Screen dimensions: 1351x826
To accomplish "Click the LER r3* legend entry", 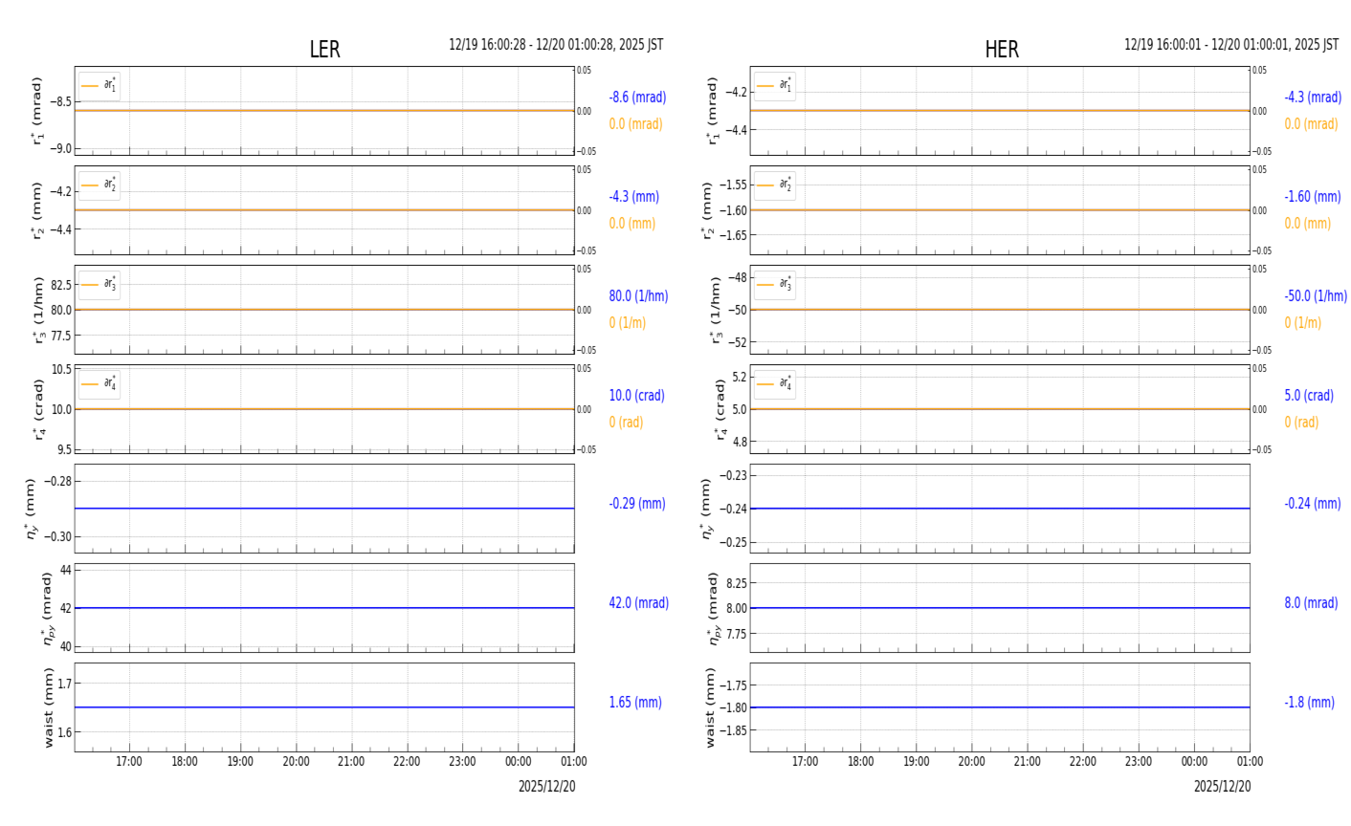I will 100,285.
